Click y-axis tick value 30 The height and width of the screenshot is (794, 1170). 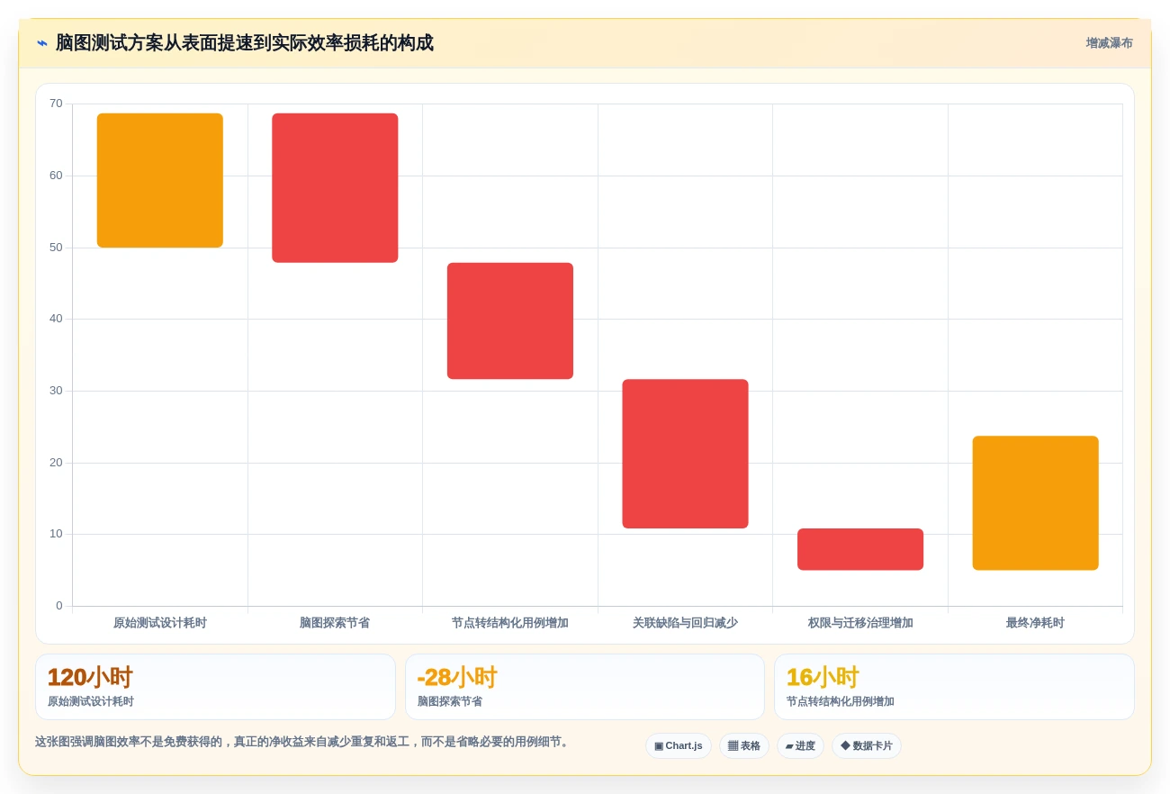(56, 391)
